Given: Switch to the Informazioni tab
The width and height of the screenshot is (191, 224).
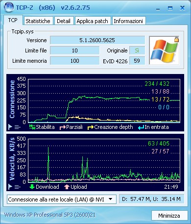Looking at the screenshot, I should (128, 21).
